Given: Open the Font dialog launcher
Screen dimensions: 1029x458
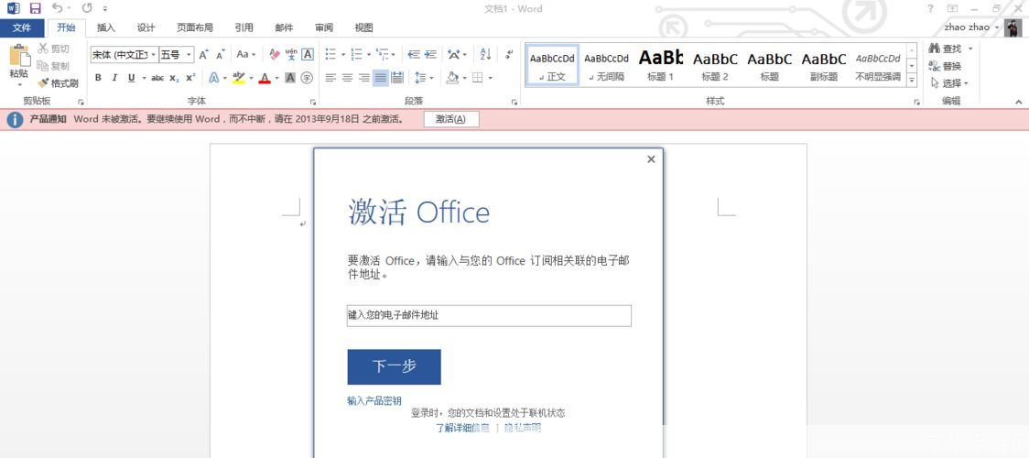Looking at the screenshot, I should [x=313, y=103].
